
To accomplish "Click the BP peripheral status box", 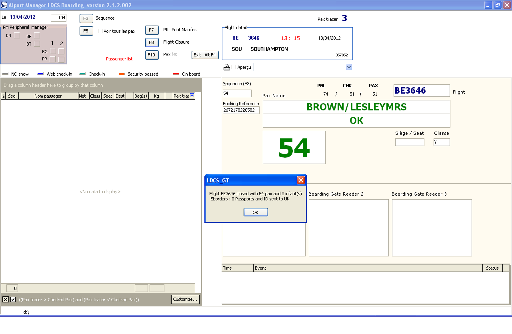I will pyautogui.click(x=37, y=36).
